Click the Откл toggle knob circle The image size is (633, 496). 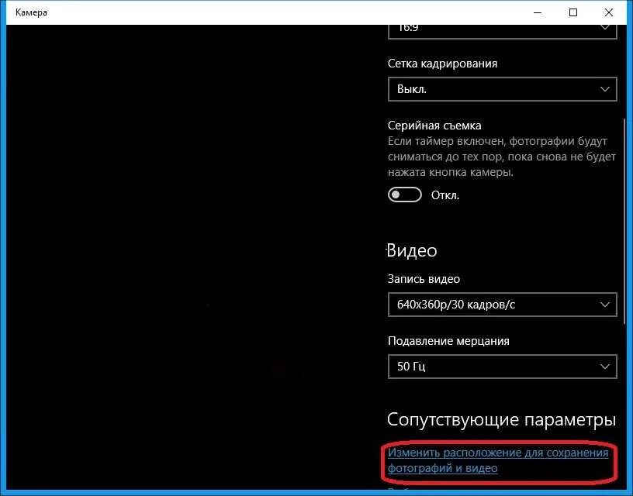tap(398, 195)
